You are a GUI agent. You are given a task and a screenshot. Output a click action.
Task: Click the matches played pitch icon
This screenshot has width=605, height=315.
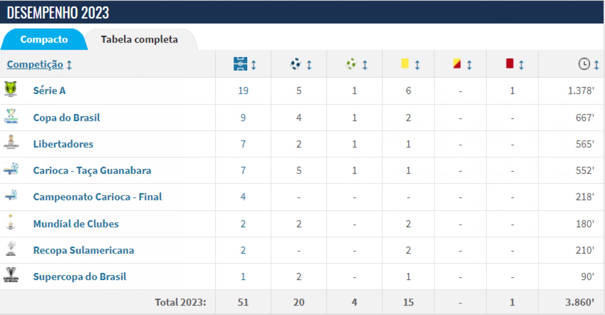[x=240, y=64]
